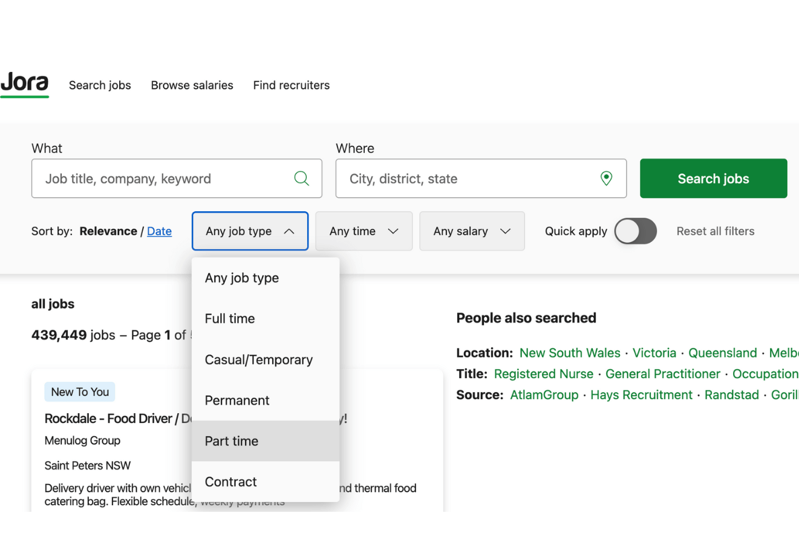This screenshot has height=559, width=799.
Task: Click the green Search jobs button
Action: tap(713, 178)
